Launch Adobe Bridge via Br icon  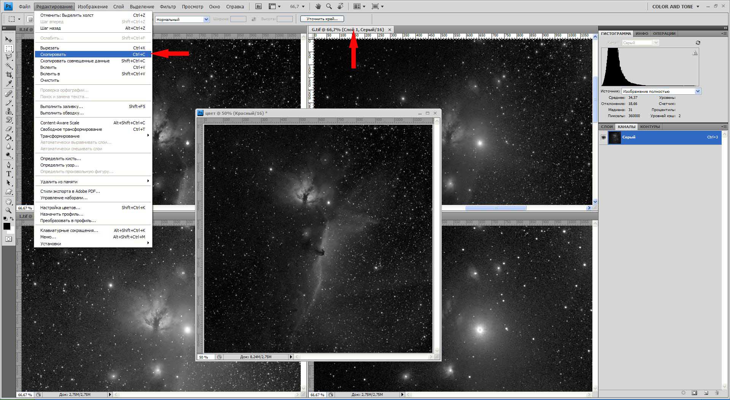pos(259,6)
